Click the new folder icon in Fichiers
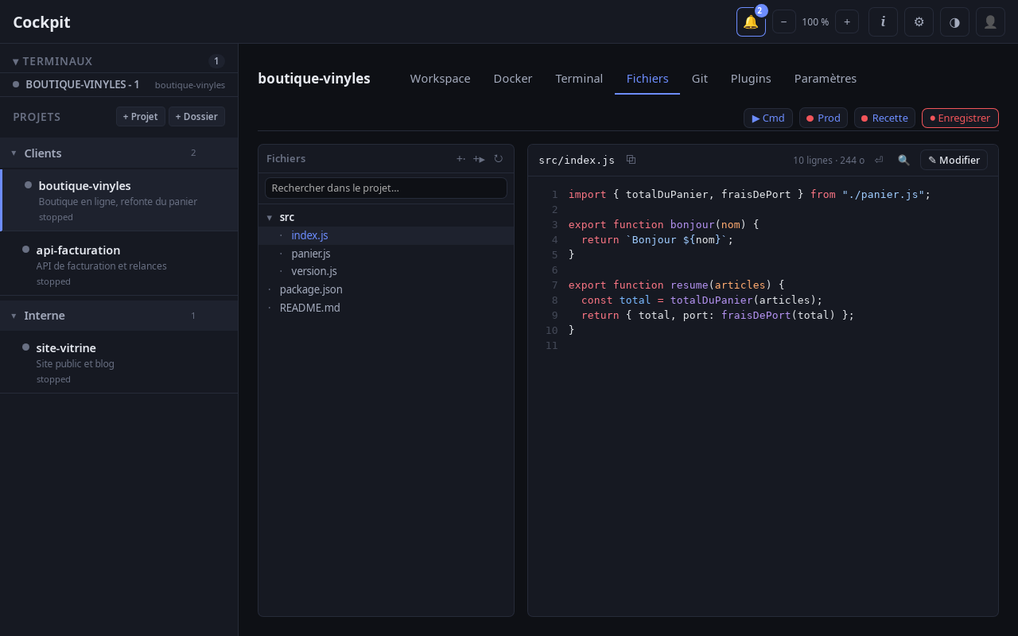The width and height of the screenshot is (1018, 636). (479, 159)
